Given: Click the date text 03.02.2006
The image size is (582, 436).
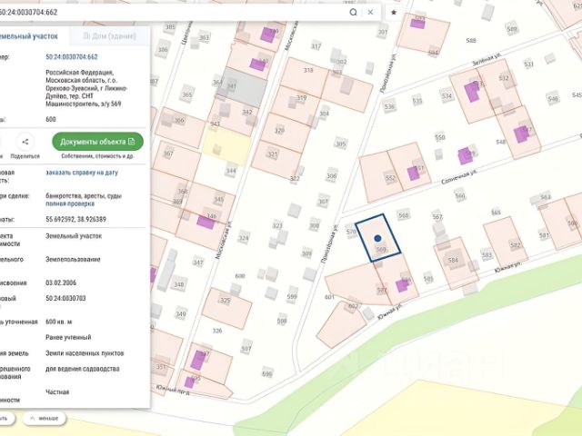Looking at the screenshot, I should pyautogui.click(x=61, y=282).
